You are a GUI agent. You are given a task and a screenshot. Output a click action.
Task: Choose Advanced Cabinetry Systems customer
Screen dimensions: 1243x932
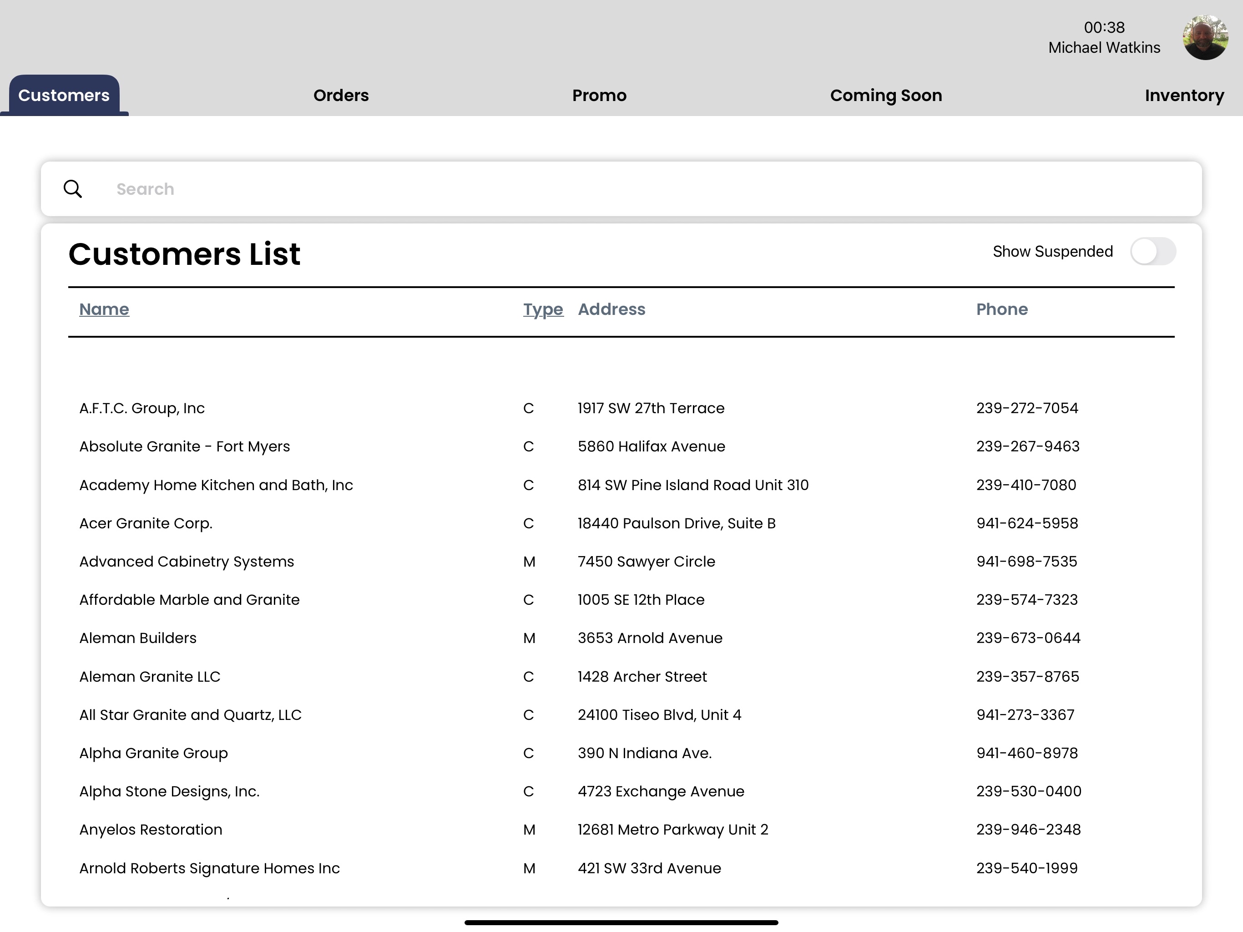pyautogui.click(x=187, y=562)
